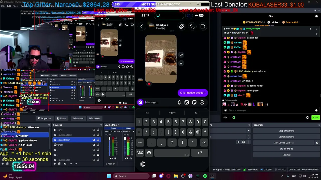Adjust the Mic/Aux volume fader
The image size is (321, 180).
[x=125, y=138]
